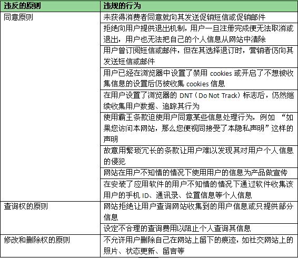
Task: Click the row 拒绝向用户提供退出机制
Action: tap(199, 34)
